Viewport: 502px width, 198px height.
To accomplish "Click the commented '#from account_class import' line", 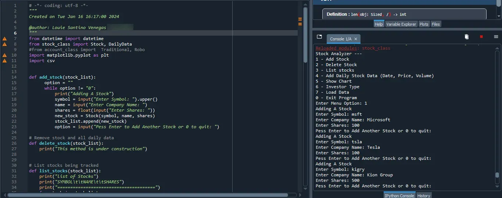I will (x=87, y=50).
